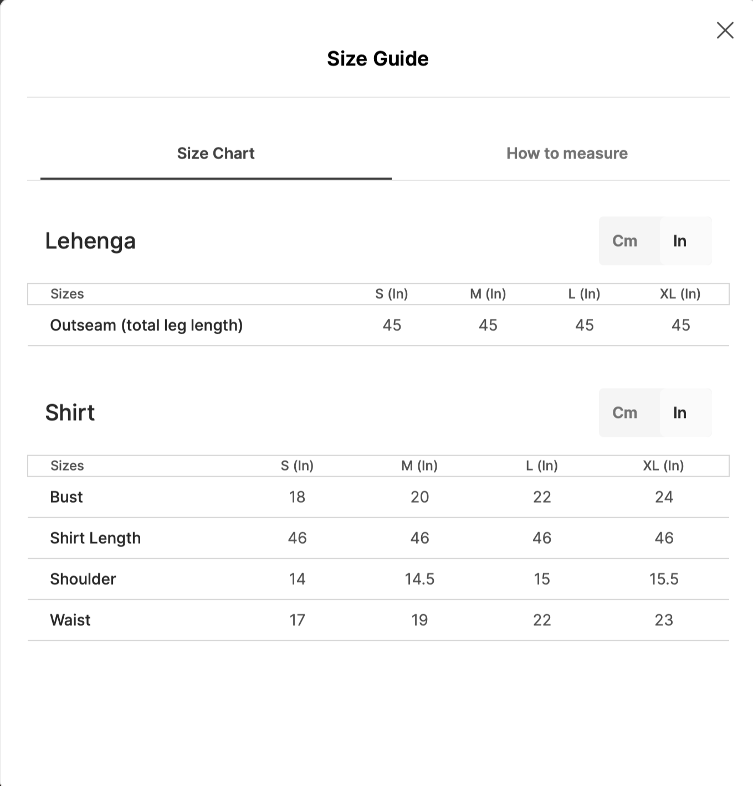Switch Shirt measurements to Cm
Screen dimensions: 753x786
tap(624, 413)
